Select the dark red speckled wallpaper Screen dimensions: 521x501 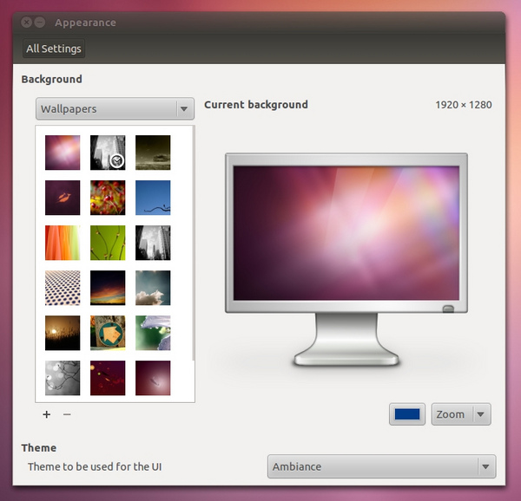click(108, 378)
